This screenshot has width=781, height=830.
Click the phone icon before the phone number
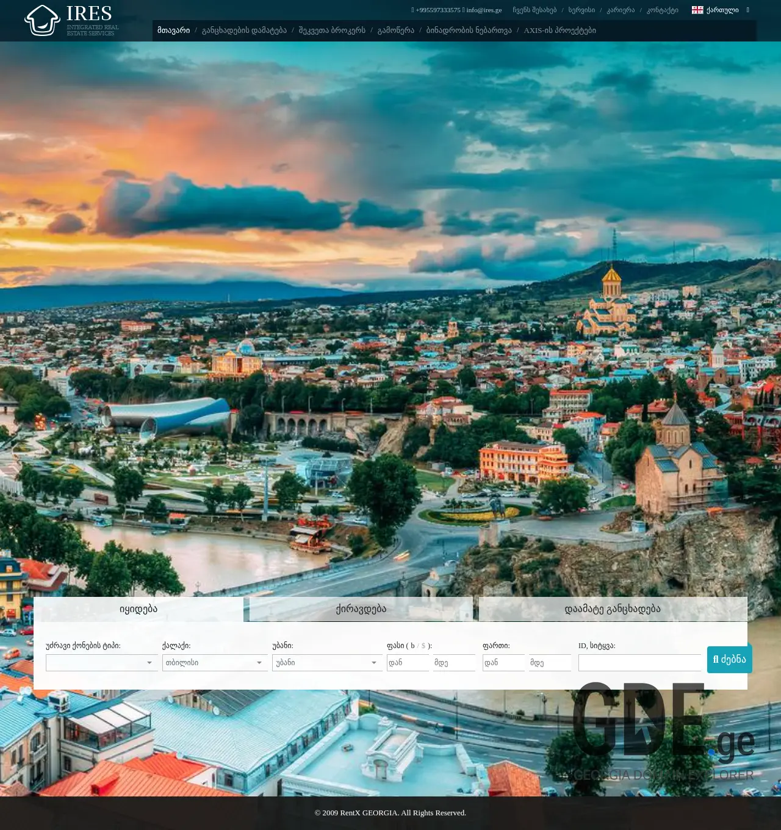tap(412, 10)
